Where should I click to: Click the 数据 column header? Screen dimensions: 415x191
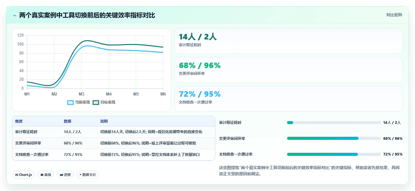click(x=68, y=121)
